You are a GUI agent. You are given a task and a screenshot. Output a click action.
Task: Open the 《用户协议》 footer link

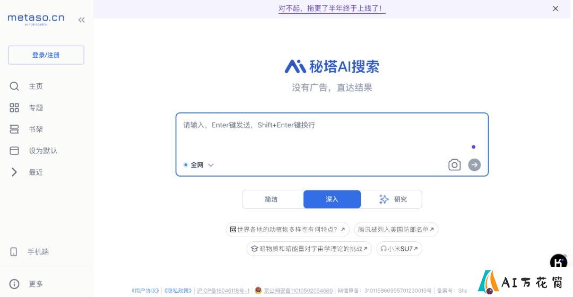pyautogui.click(x=145, y=291)
